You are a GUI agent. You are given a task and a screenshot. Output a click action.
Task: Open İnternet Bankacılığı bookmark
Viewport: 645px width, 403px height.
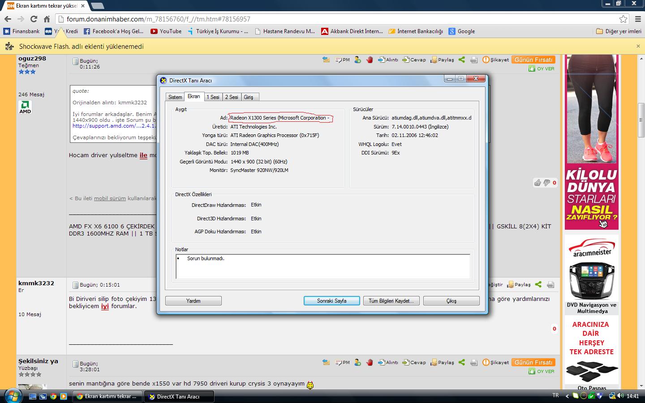pyautogui.click(x=416, y=31)
